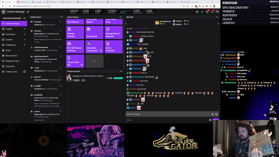Click the Start Squad Stream quick action
Viewport: 279px width, 157px height.
click(x=94, y=22)
